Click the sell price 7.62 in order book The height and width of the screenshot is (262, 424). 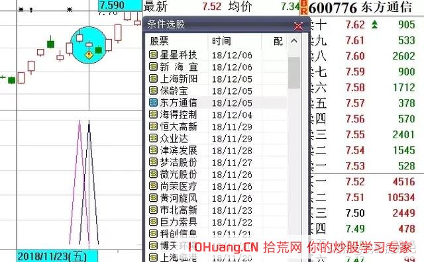(x=355, y=25)
